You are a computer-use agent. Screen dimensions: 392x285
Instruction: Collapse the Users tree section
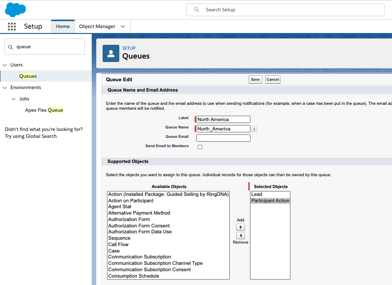click(5, 65)
